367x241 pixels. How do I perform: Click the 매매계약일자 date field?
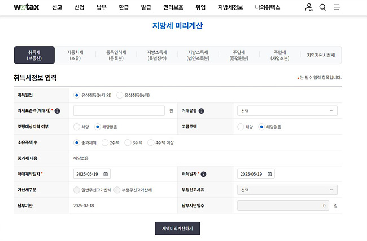click(x=91, y=174)
